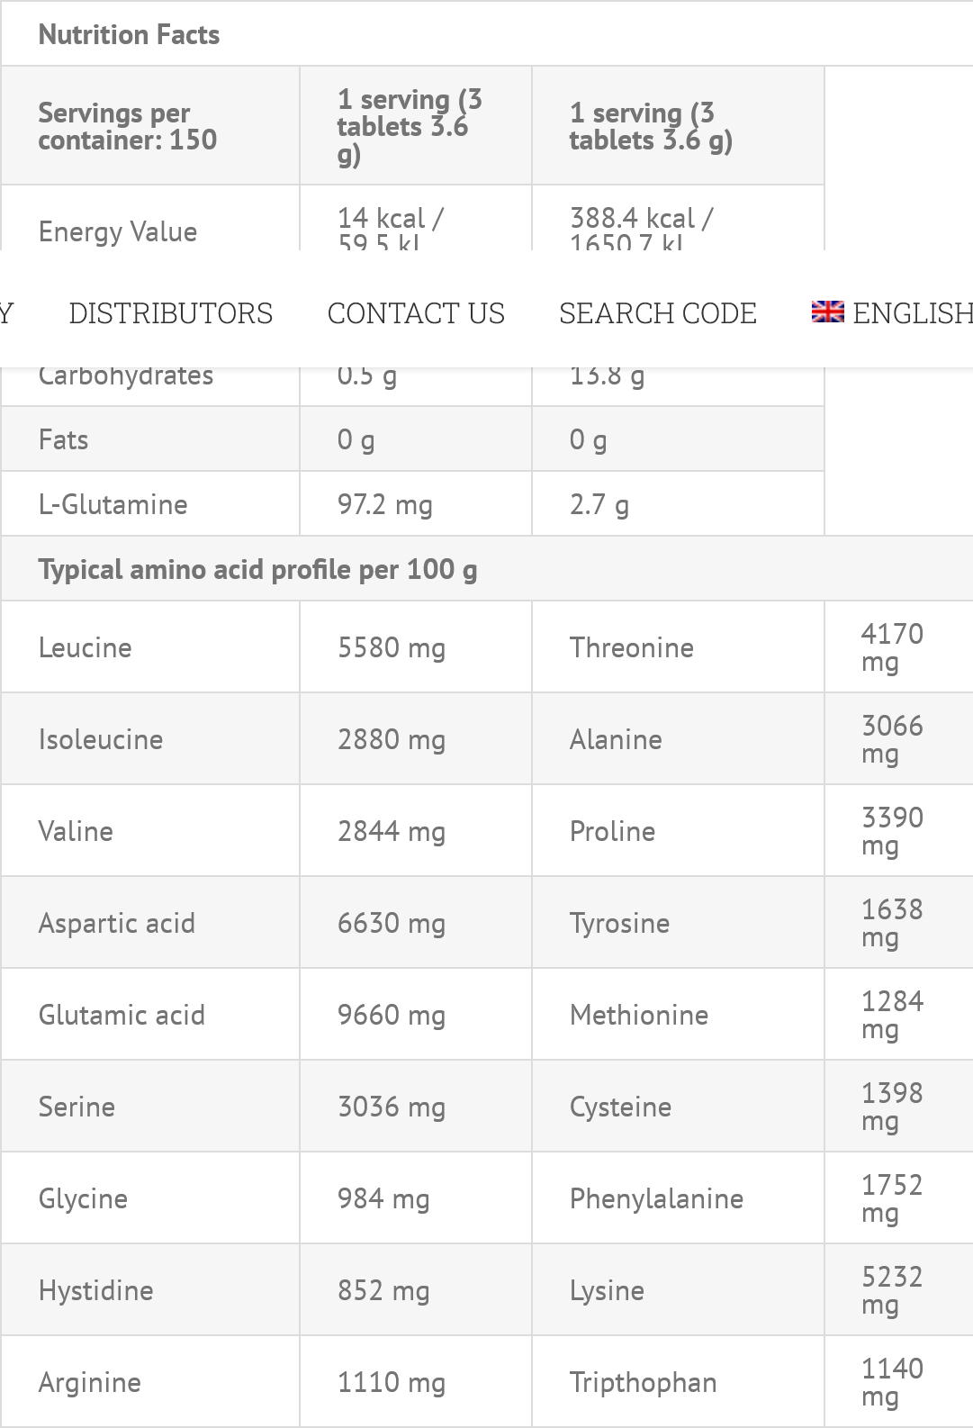Click the L-Glutamine row label
The image size is (973, 1428).
[113, 504]
